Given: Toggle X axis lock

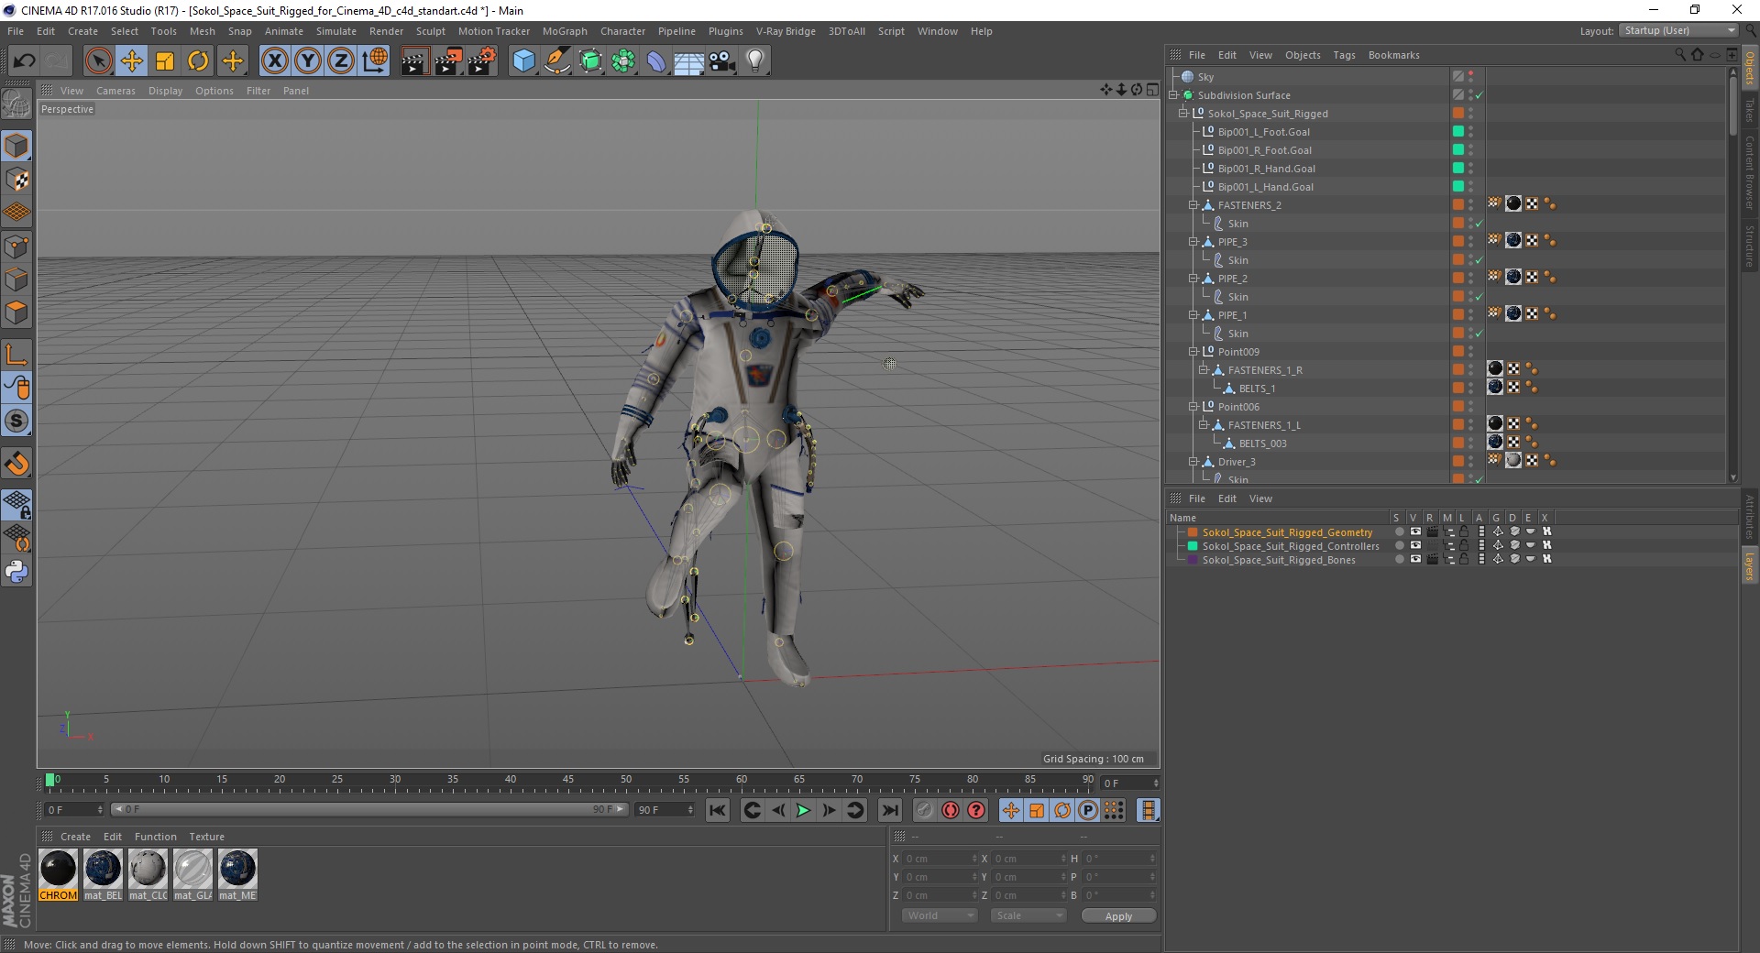Looking at the screenshot, I should pos(274,61).
